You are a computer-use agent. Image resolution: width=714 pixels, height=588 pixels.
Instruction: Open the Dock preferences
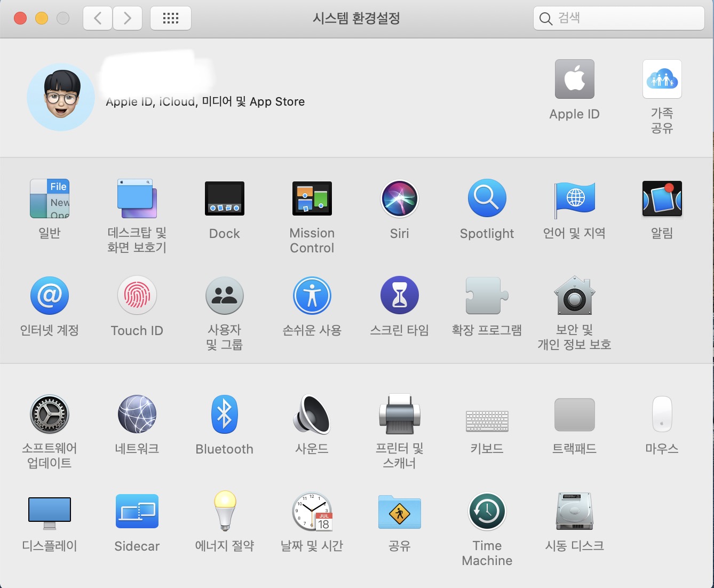225,198
